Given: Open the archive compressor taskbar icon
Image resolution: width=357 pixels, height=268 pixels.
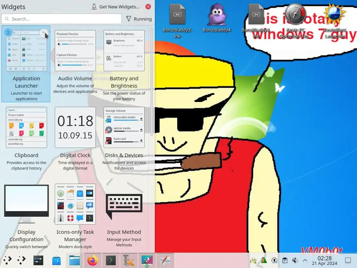Looking at the screenshot, I should point(129,260).
